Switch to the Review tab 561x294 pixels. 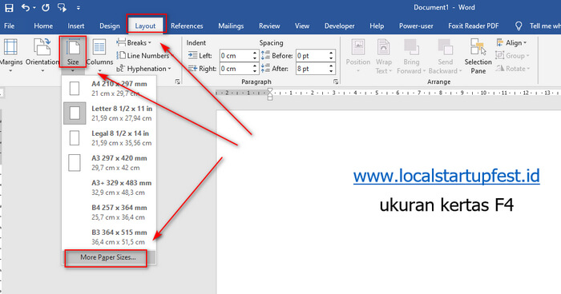point(269,26)
